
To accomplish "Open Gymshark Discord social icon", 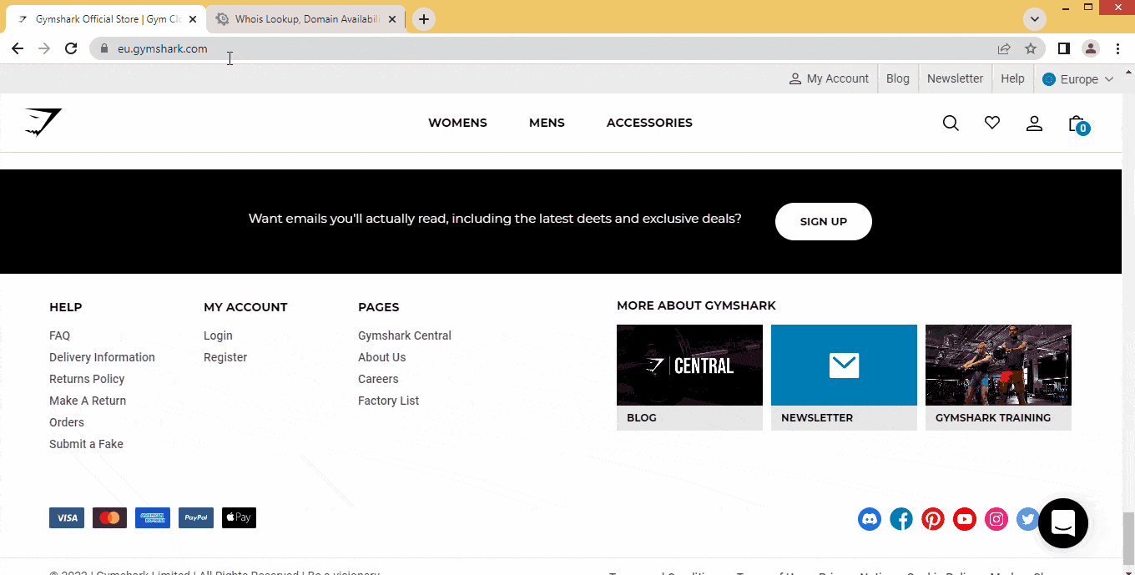I will tap(870, 519).
